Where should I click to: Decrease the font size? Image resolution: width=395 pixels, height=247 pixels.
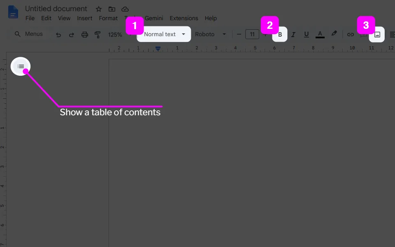click(x=239, y=34)
